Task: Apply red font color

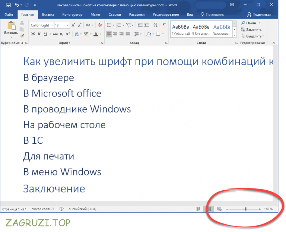Action: (96, 34)
